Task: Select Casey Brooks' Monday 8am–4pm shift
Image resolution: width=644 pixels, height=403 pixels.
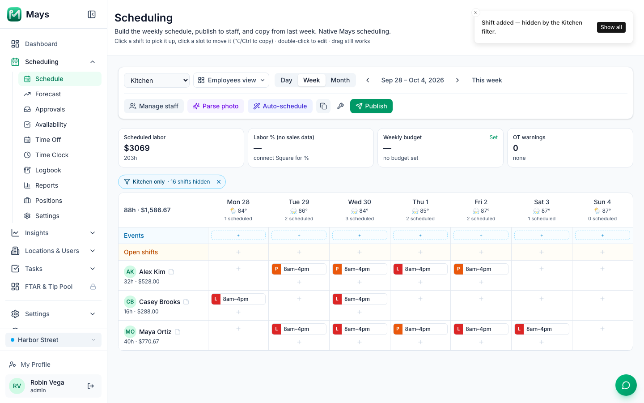Action: click(x=238, y=299)
